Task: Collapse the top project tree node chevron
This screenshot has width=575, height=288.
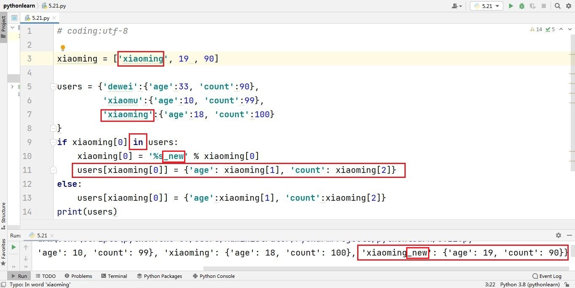Action: 12,27
